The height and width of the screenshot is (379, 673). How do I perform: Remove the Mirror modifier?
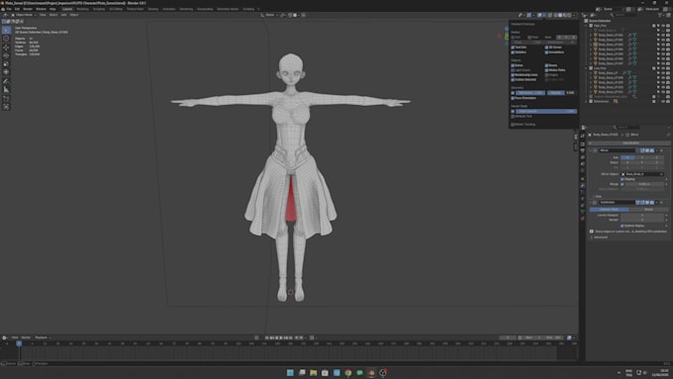tap(661, 150)
